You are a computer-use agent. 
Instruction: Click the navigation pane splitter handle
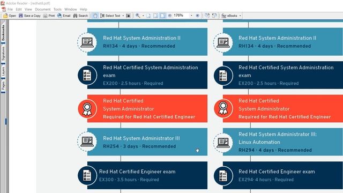coord(6,122)
